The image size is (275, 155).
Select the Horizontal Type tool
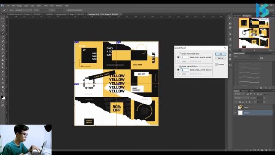(x=3, y=75)
